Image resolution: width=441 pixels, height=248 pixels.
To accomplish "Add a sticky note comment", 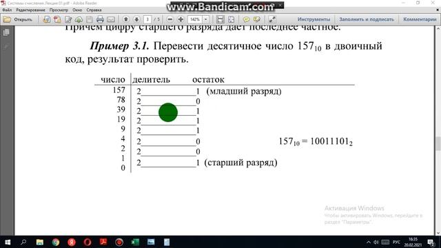I will click(x=246, y=19).
